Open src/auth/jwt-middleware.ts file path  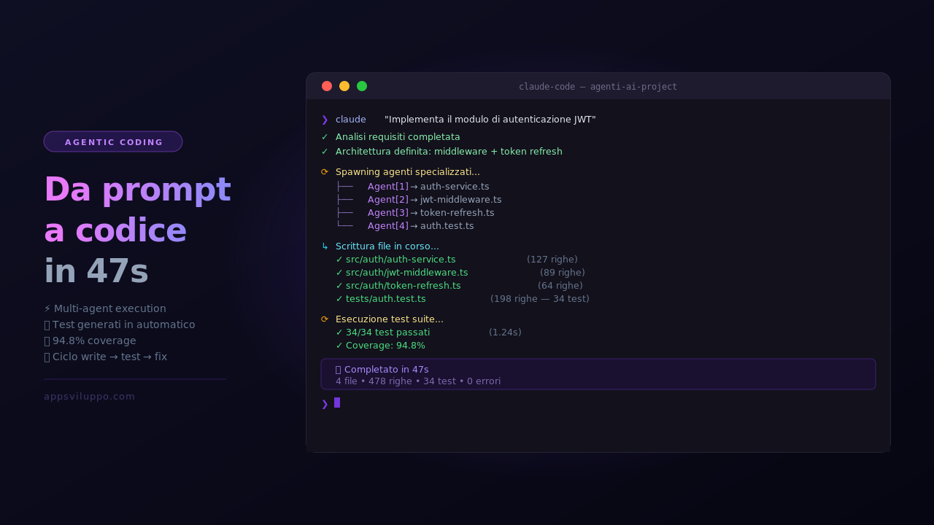pos(407,273)
